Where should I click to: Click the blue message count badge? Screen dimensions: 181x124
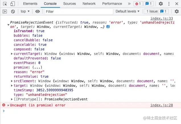149,4
